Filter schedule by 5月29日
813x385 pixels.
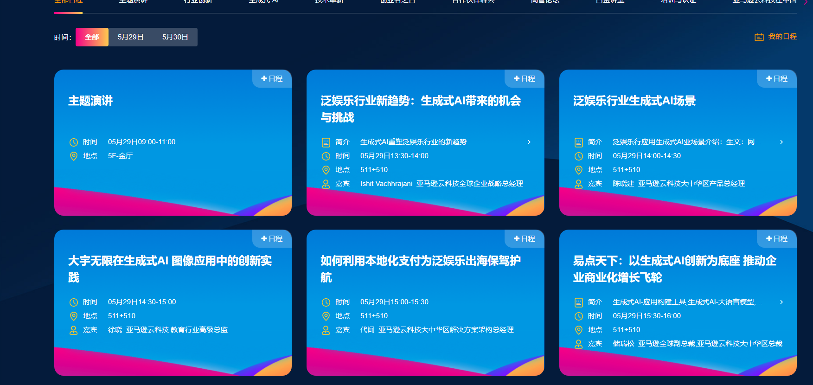(x=130, y=37)
